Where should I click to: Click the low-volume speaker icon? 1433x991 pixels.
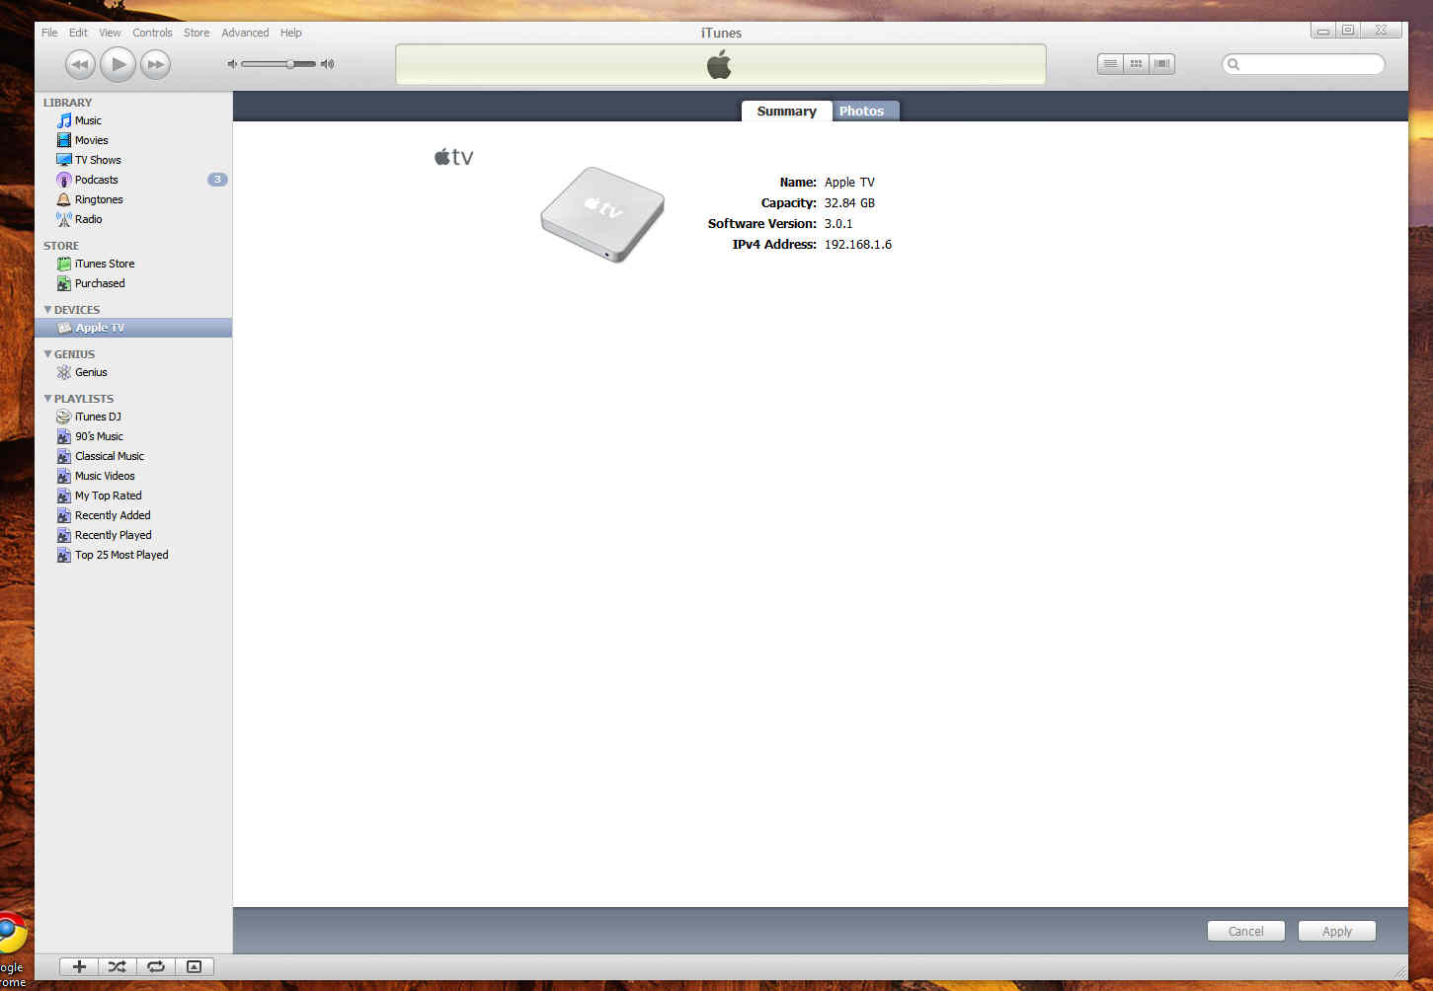pyautogui.click(x=232, y=64)
